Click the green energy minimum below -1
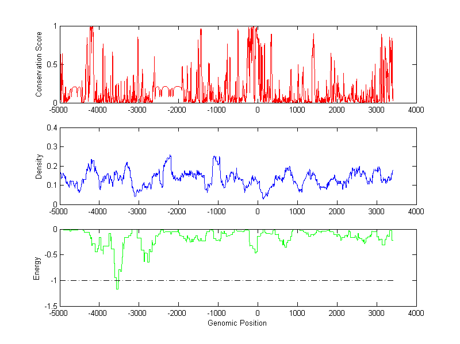 point(117,288)
